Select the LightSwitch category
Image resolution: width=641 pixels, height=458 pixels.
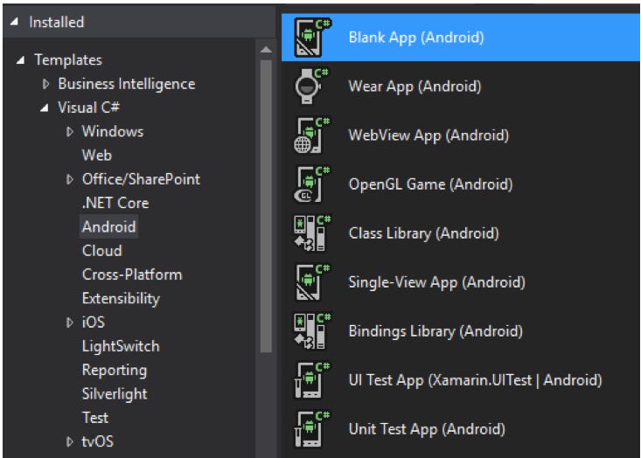(121, 346)
